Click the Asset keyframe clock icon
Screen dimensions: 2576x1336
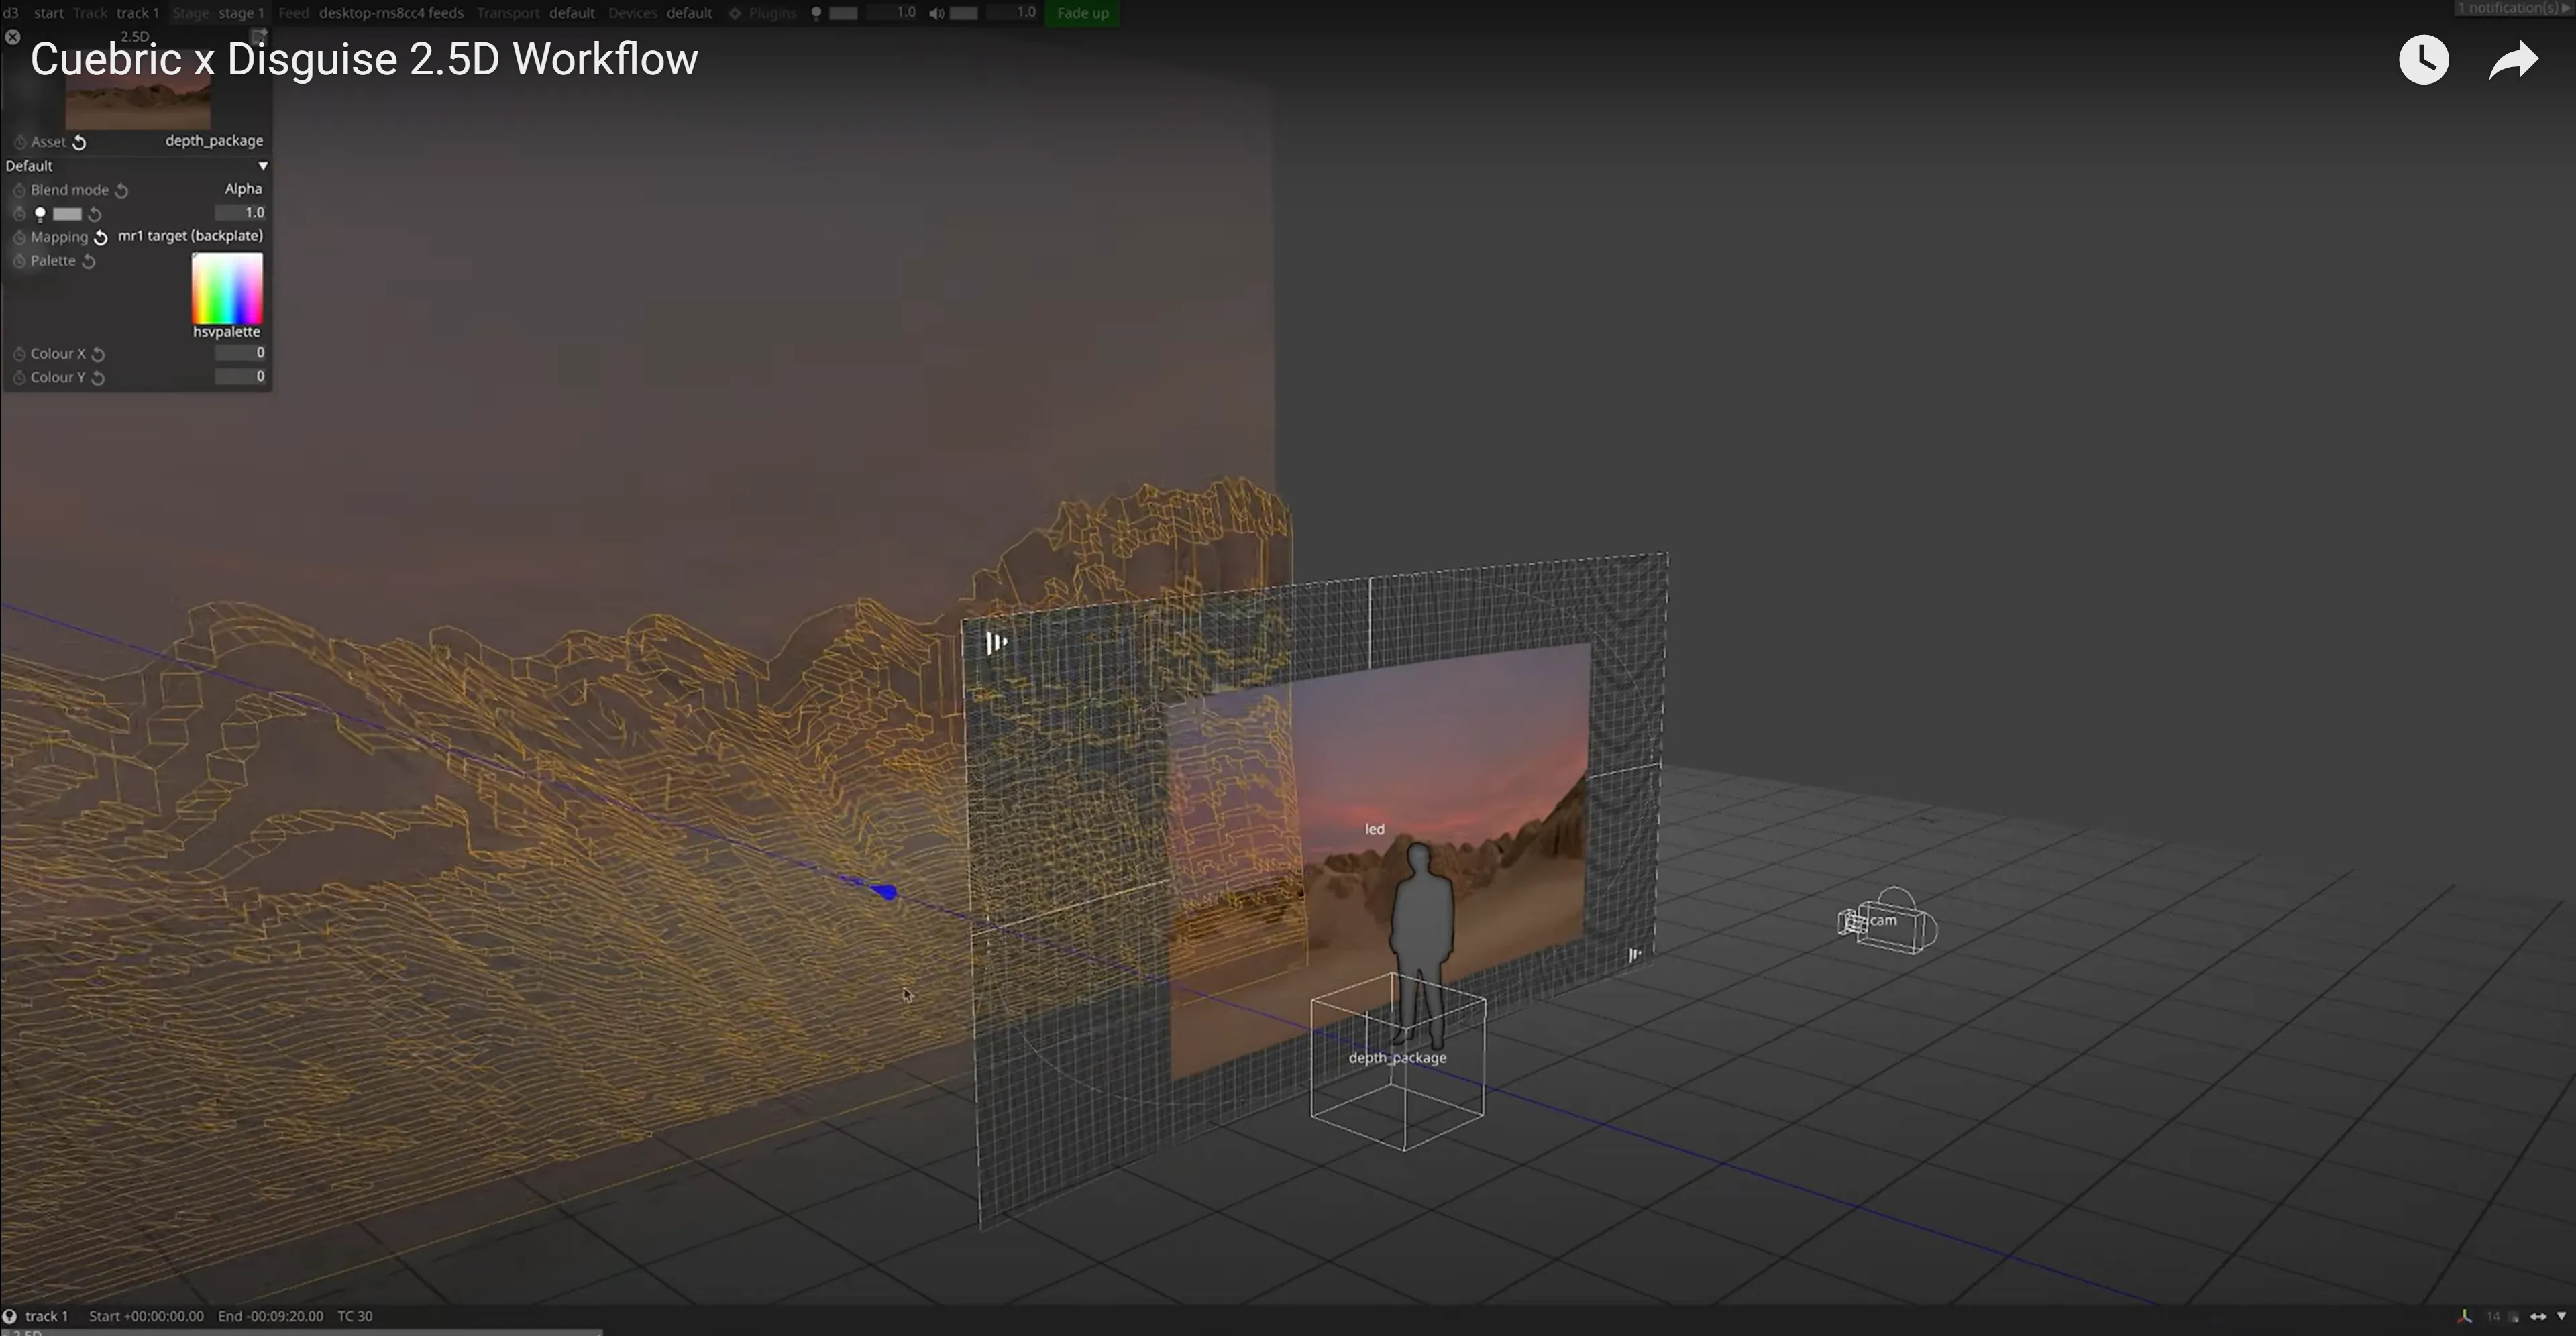pyautogui.click(x=19, y=142)
